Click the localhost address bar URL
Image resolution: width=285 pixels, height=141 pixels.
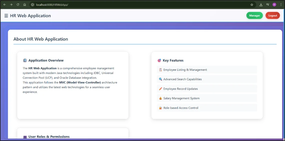coord(52,5)
